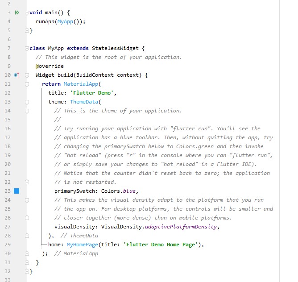
Task: Click line number 33 in the gutter
Action: point(8,280)
